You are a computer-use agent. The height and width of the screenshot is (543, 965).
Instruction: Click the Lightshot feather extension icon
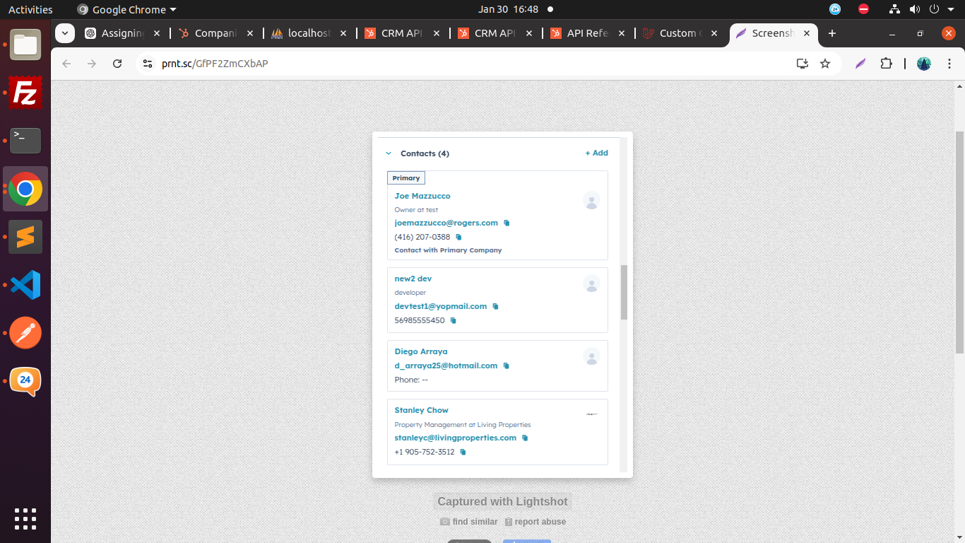pyautogui.click(x=860, y=64)
